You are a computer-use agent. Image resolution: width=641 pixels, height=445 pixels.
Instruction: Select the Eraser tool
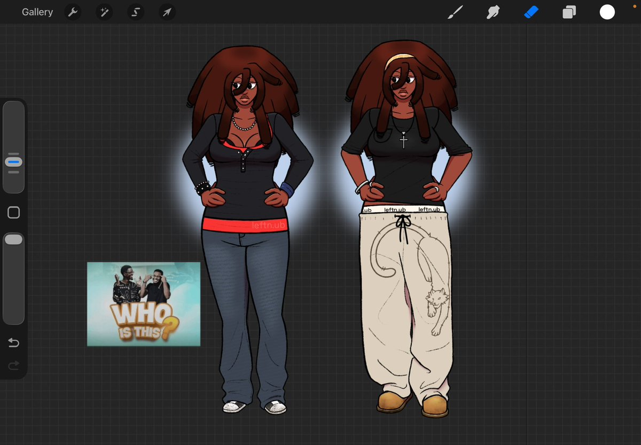tap(531, 12)
